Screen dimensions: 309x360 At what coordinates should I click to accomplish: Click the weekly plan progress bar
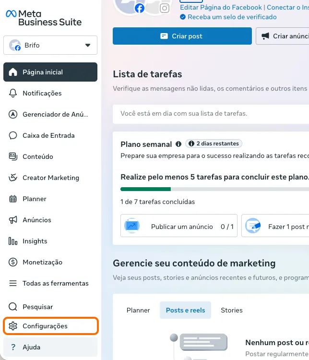[x=214, y=189]
